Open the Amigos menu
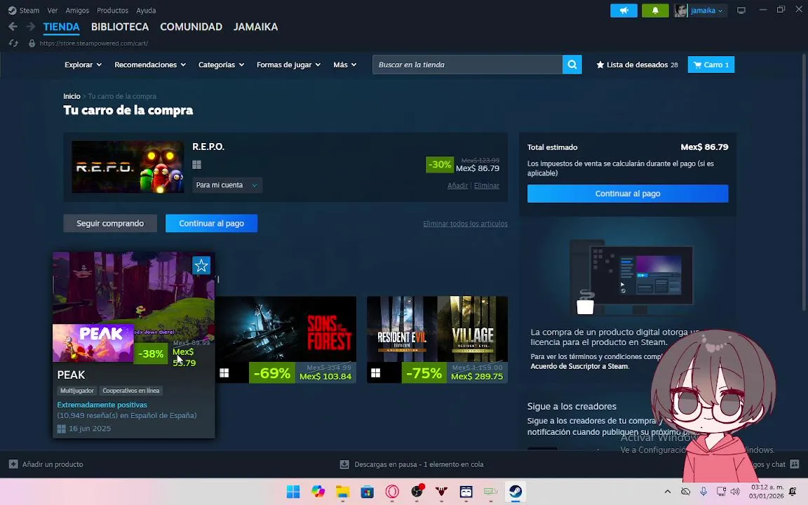The image size is (808, 505). click(x=77, y=11)
